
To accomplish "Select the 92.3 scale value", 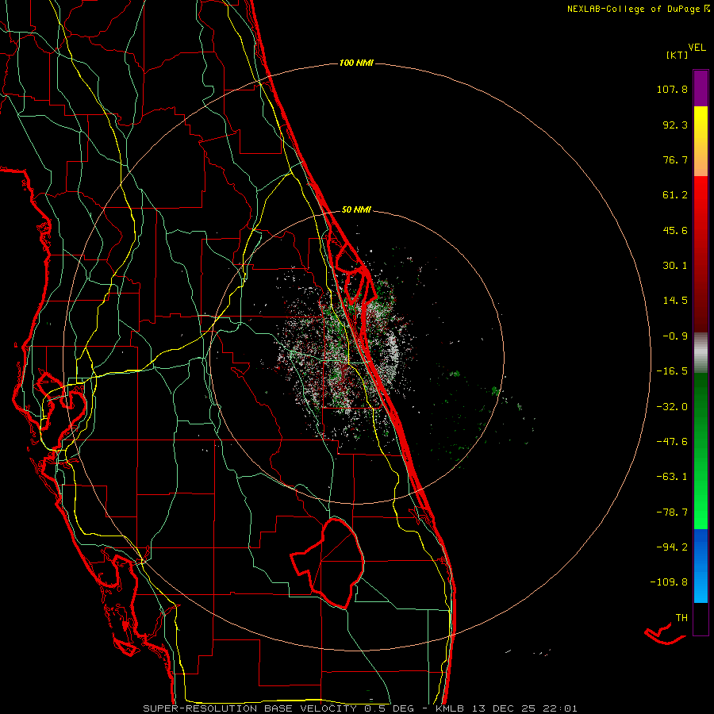I will point(675,125).
